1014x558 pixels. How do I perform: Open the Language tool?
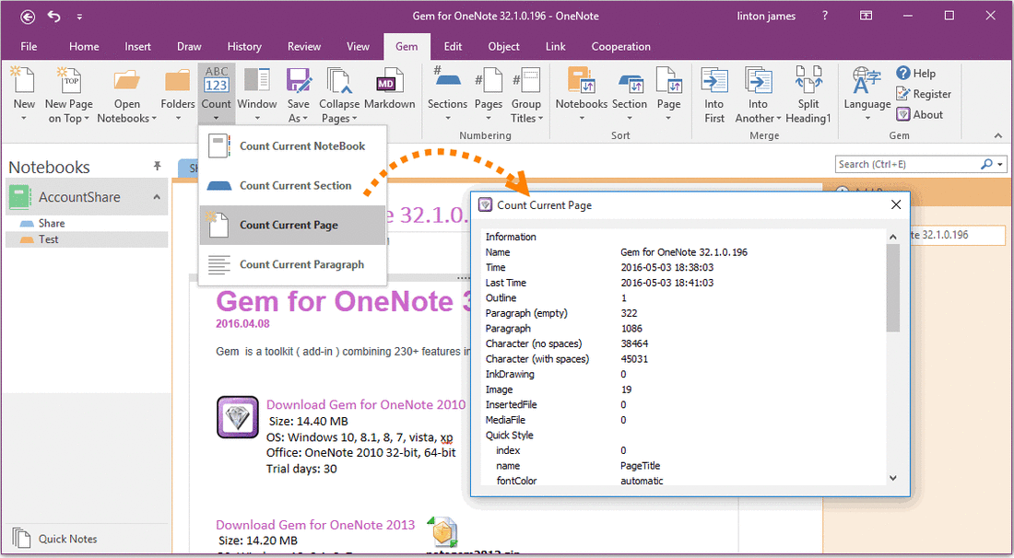(x=865, y=92)
